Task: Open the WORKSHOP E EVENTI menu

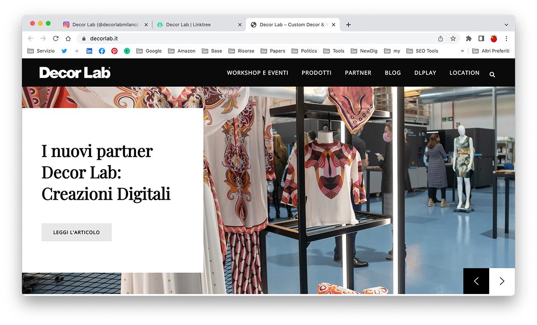Action: coord(257,73)
